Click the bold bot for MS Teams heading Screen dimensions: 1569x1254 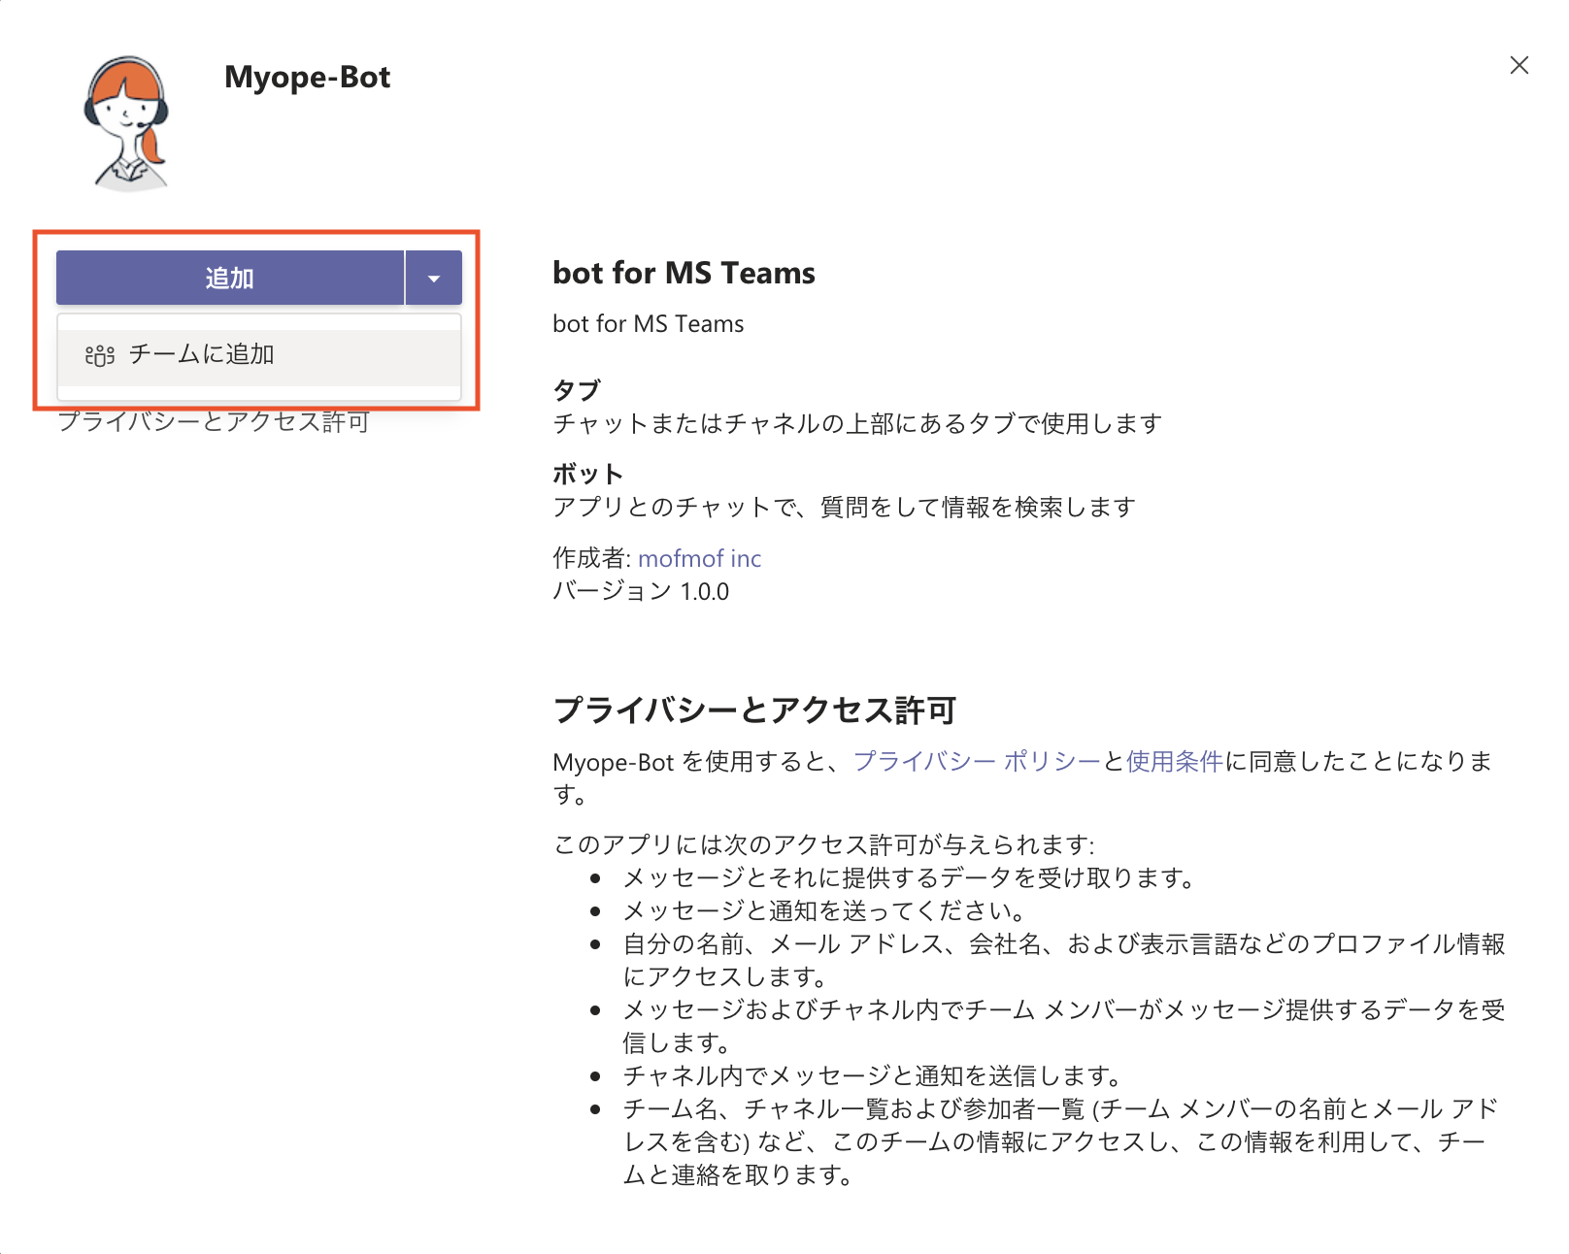[684, 273]
